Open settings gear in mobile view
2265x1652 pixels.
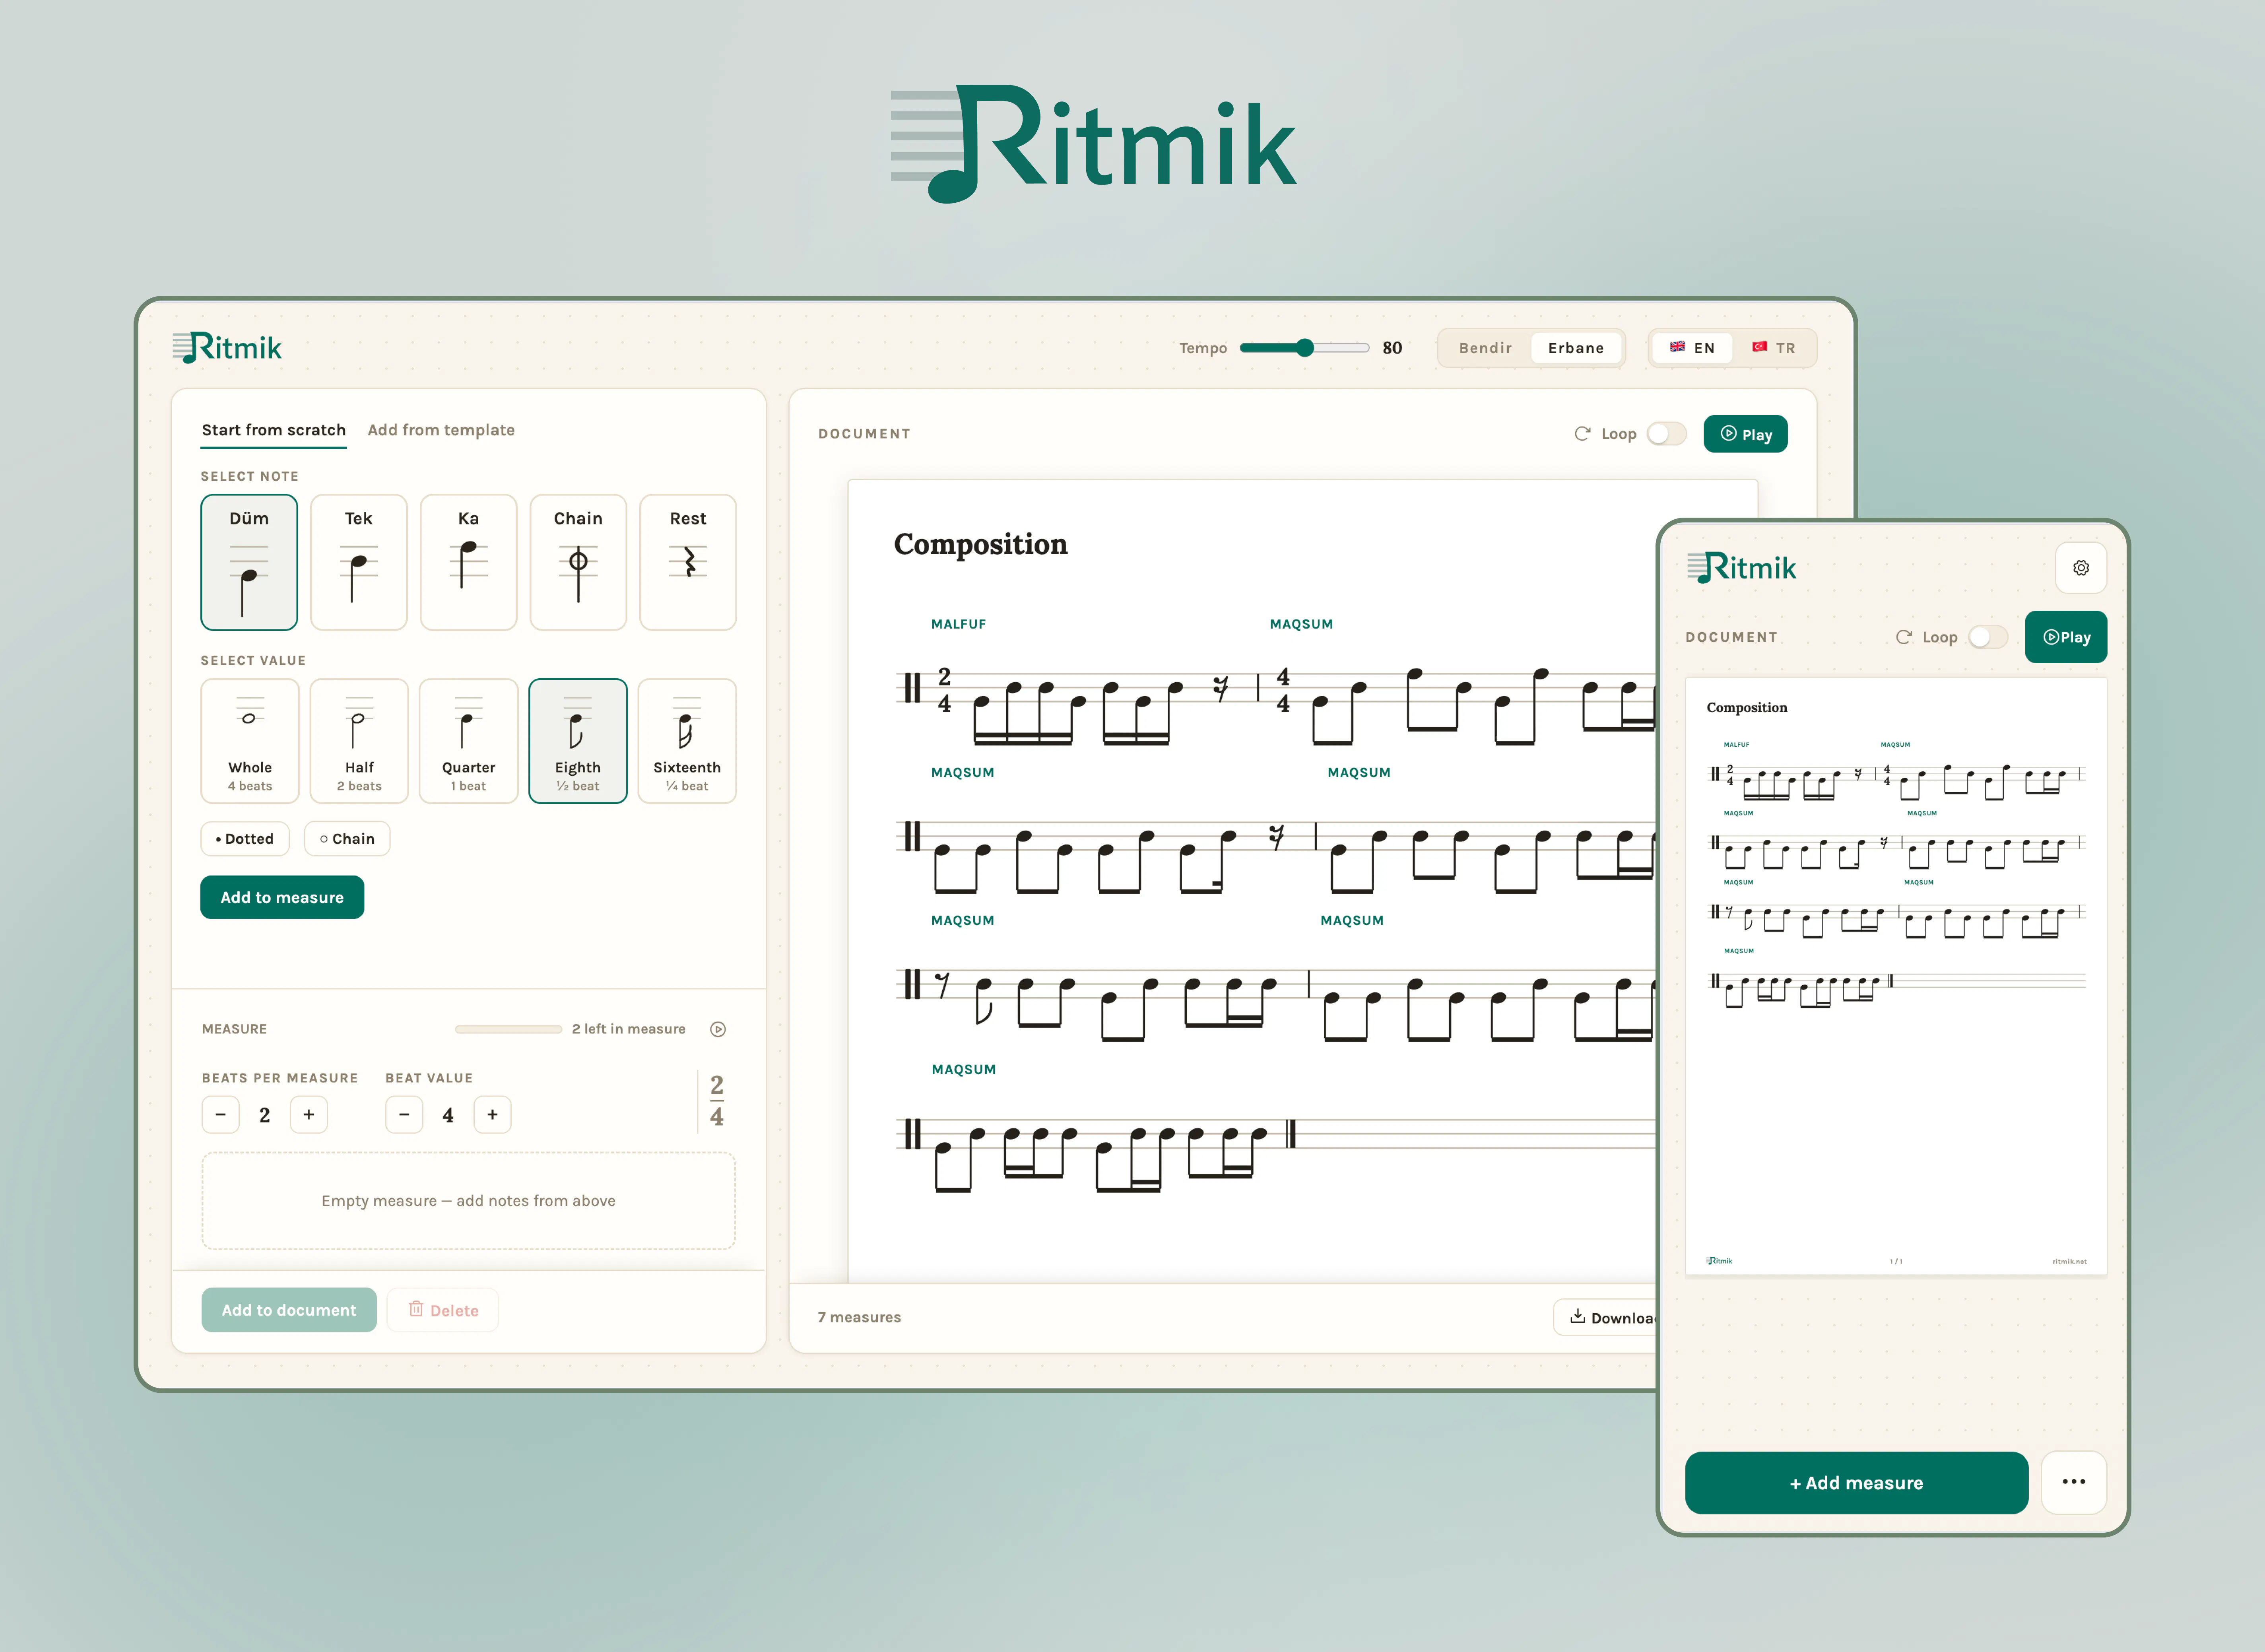[x=2081, y=568]
